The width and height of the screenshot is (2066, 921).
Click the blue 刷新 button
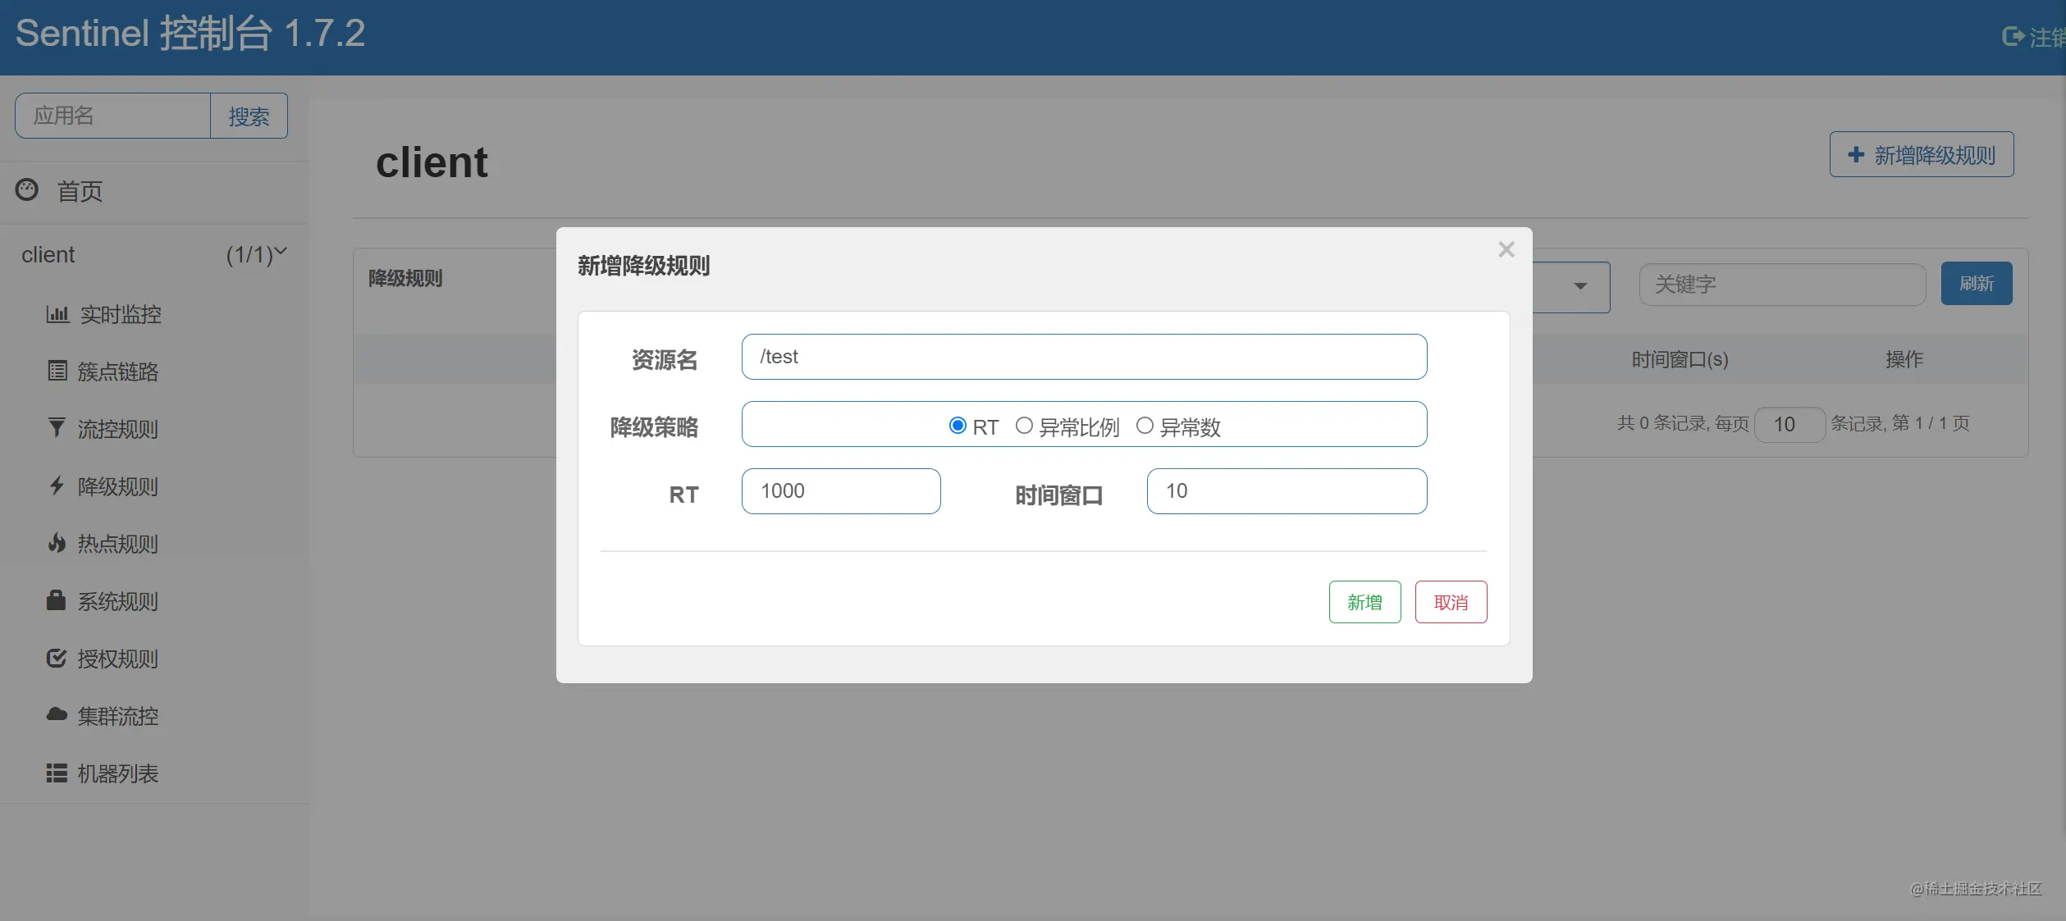point(1977,284)
